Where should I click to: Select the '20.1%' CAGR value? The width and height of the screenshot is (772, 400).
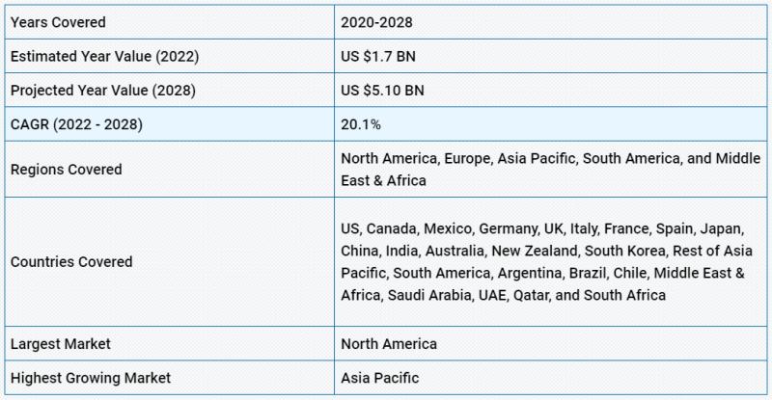[359, 124]
